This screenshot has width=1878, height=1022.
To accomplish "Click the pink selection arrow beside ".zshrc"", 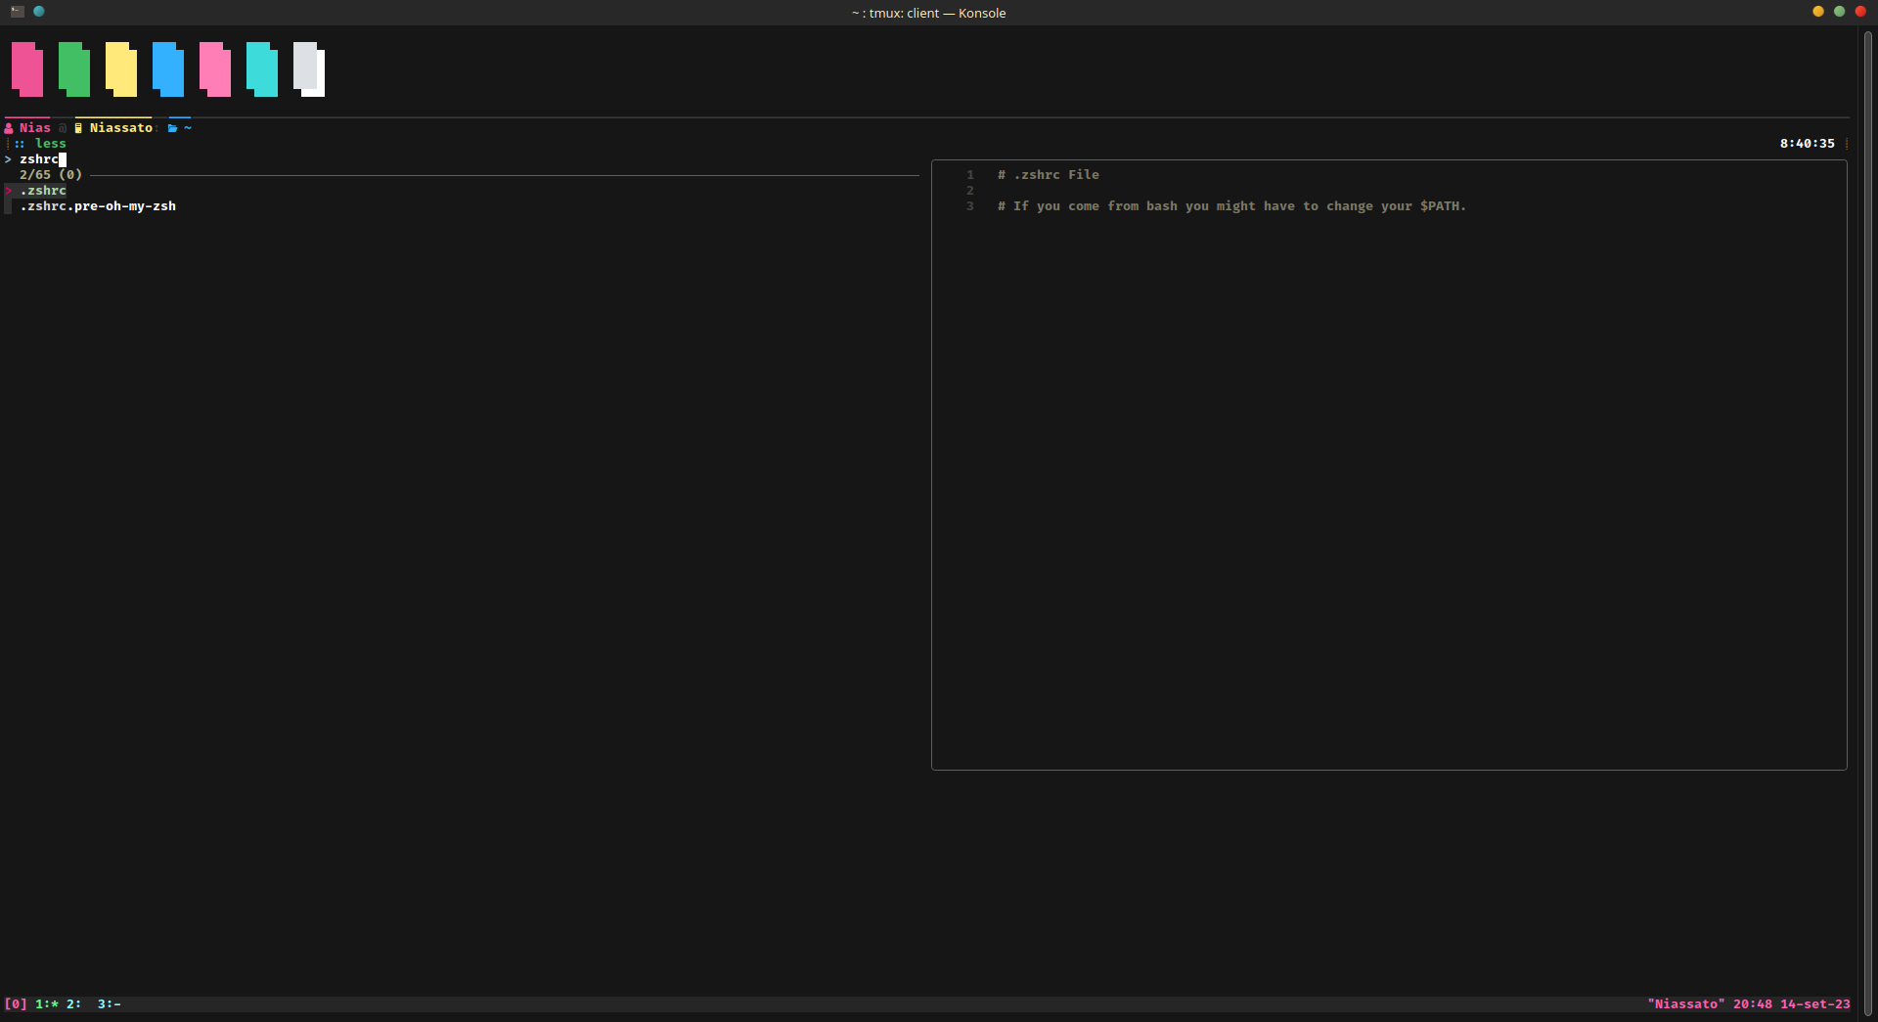I will pyautogui.click(x=9, y=191).
